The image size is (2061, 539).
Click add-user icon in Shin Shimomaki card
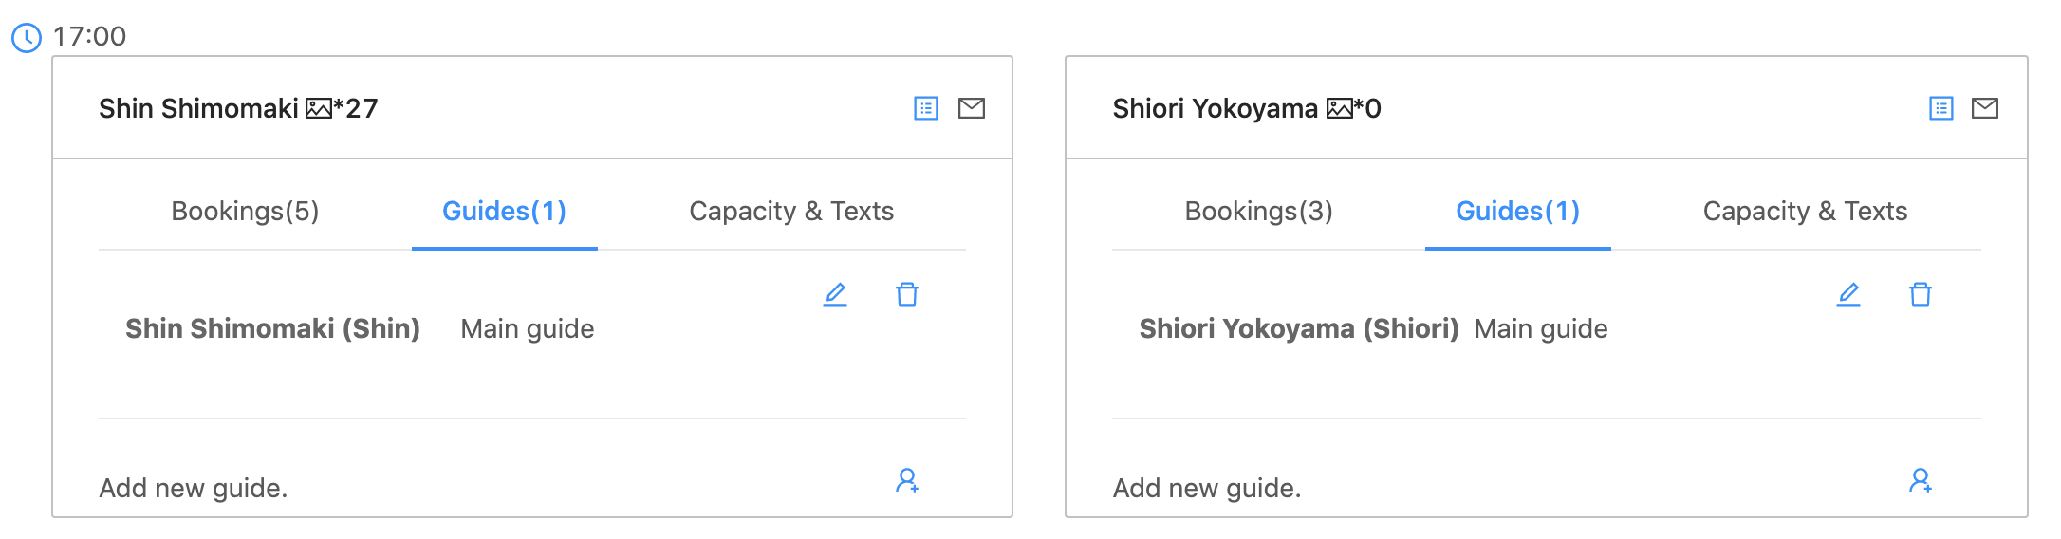point(907,481)
